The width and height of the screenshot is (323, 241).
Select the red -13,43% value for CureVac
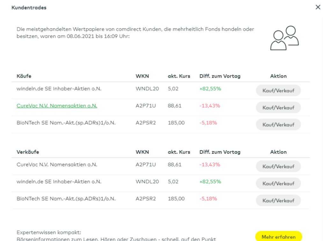point(209,106)
